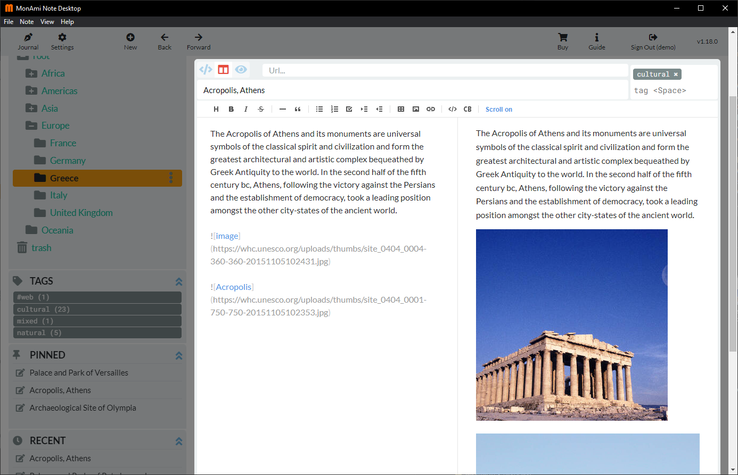Insert bulleted list
The width and height of the screenshot is (738, 475).
pyautogui.click(x=319, y=109)
